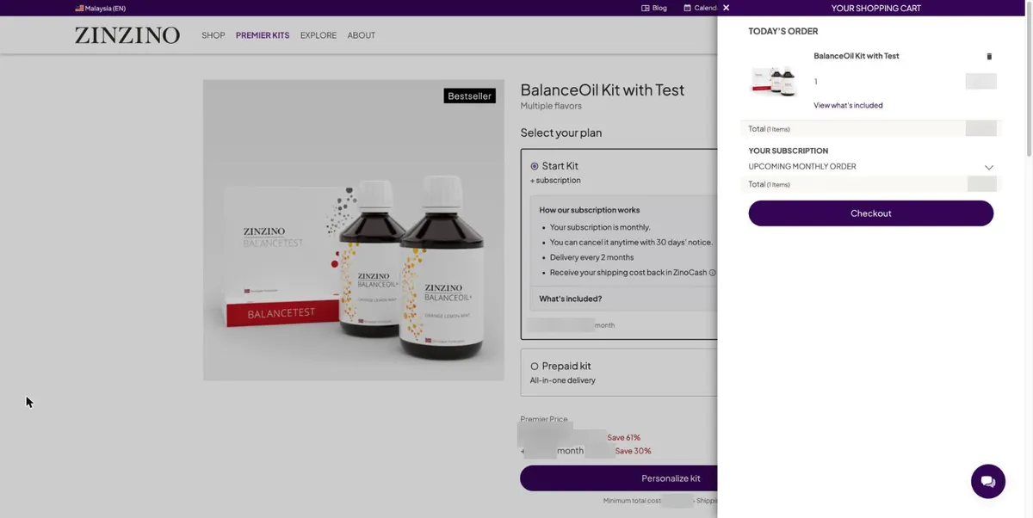Open the SHOP menu
The image size is (1033, 518).
213,35
